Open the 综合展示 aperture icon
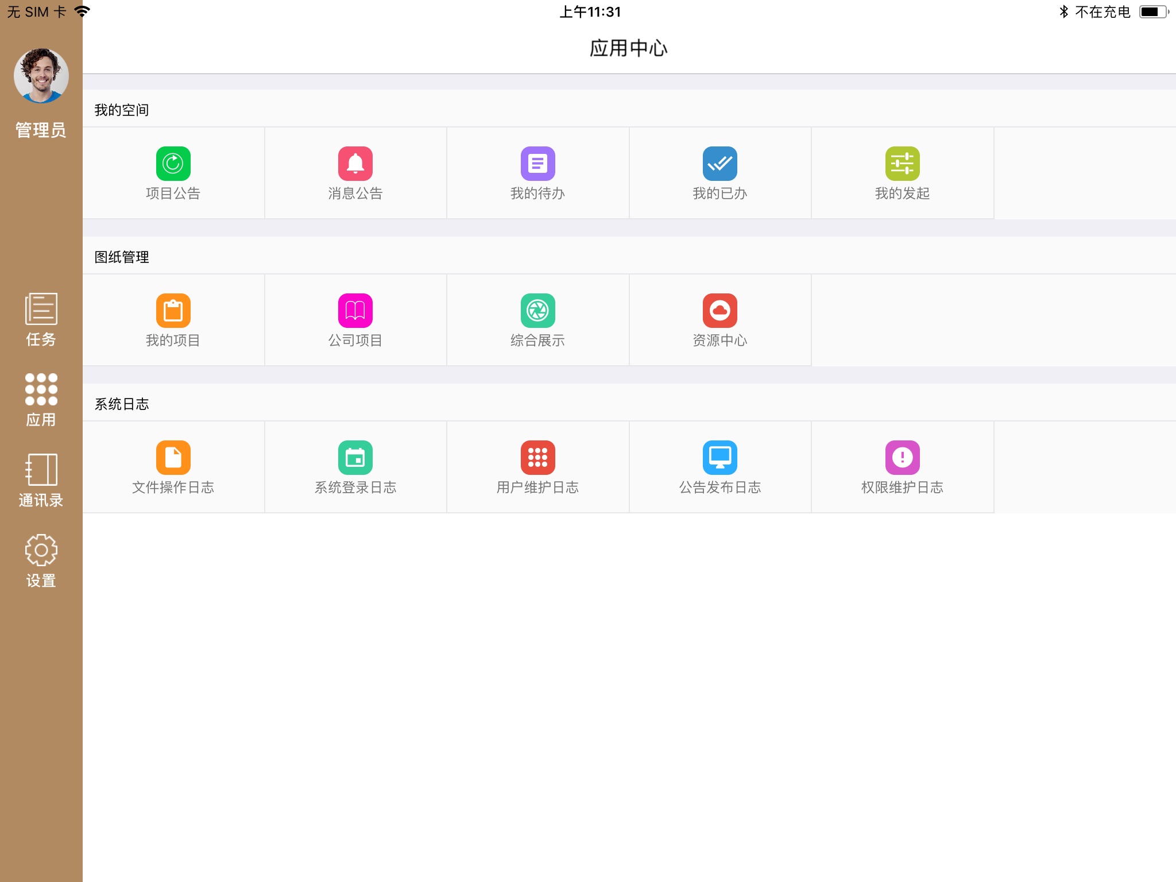The width and height of the screenshot is (1176, 882). click(537, 311)
